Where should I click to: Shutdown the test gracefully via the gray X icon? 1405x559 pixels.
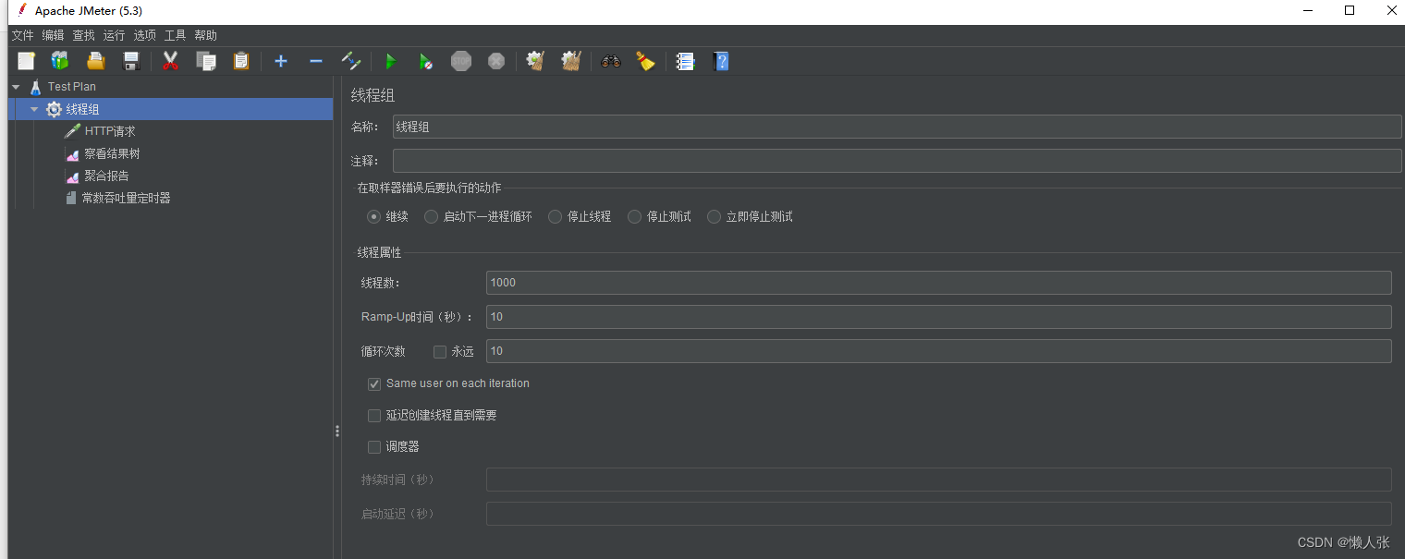tap(496, 61)
